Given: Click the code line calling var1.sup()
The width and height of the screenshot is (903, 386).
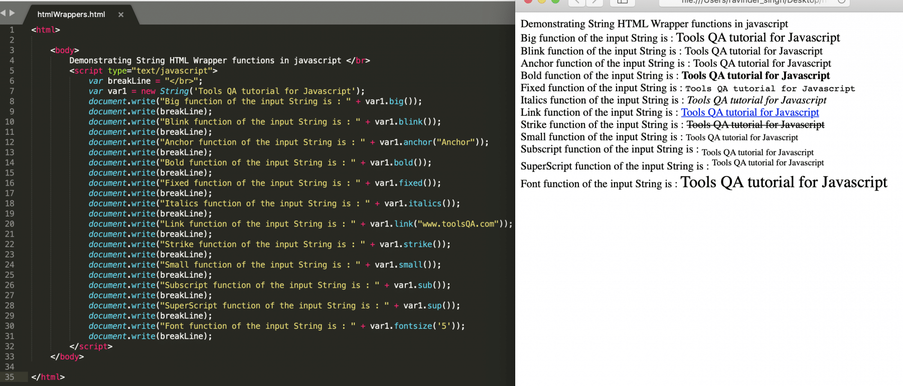Looking at the screenshot, I should [x=274, y=305].
